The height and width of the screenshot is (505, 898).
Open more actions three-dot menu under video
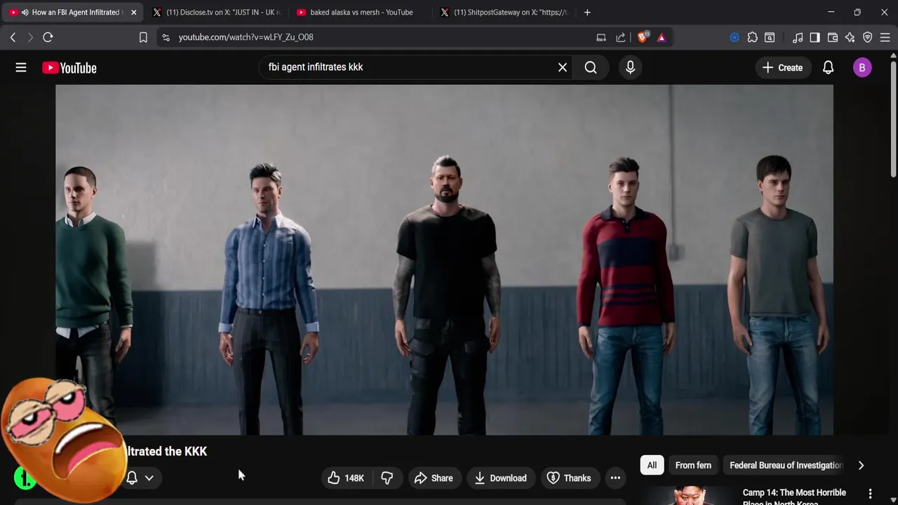pos(615,478)
